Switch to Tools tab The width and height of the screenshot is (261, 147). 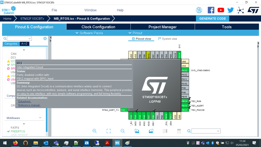tap(227, 27)
